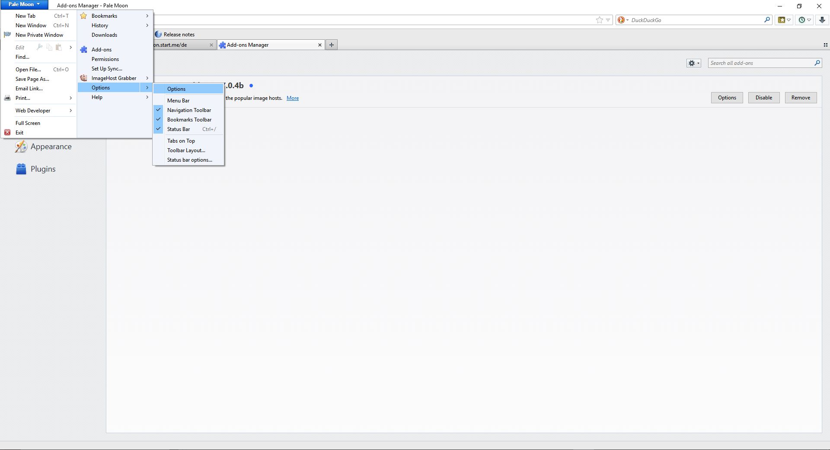The width and height of the screenshot is (830, 450).
Task: Click the Search all add-ons field
Action: 760,63
